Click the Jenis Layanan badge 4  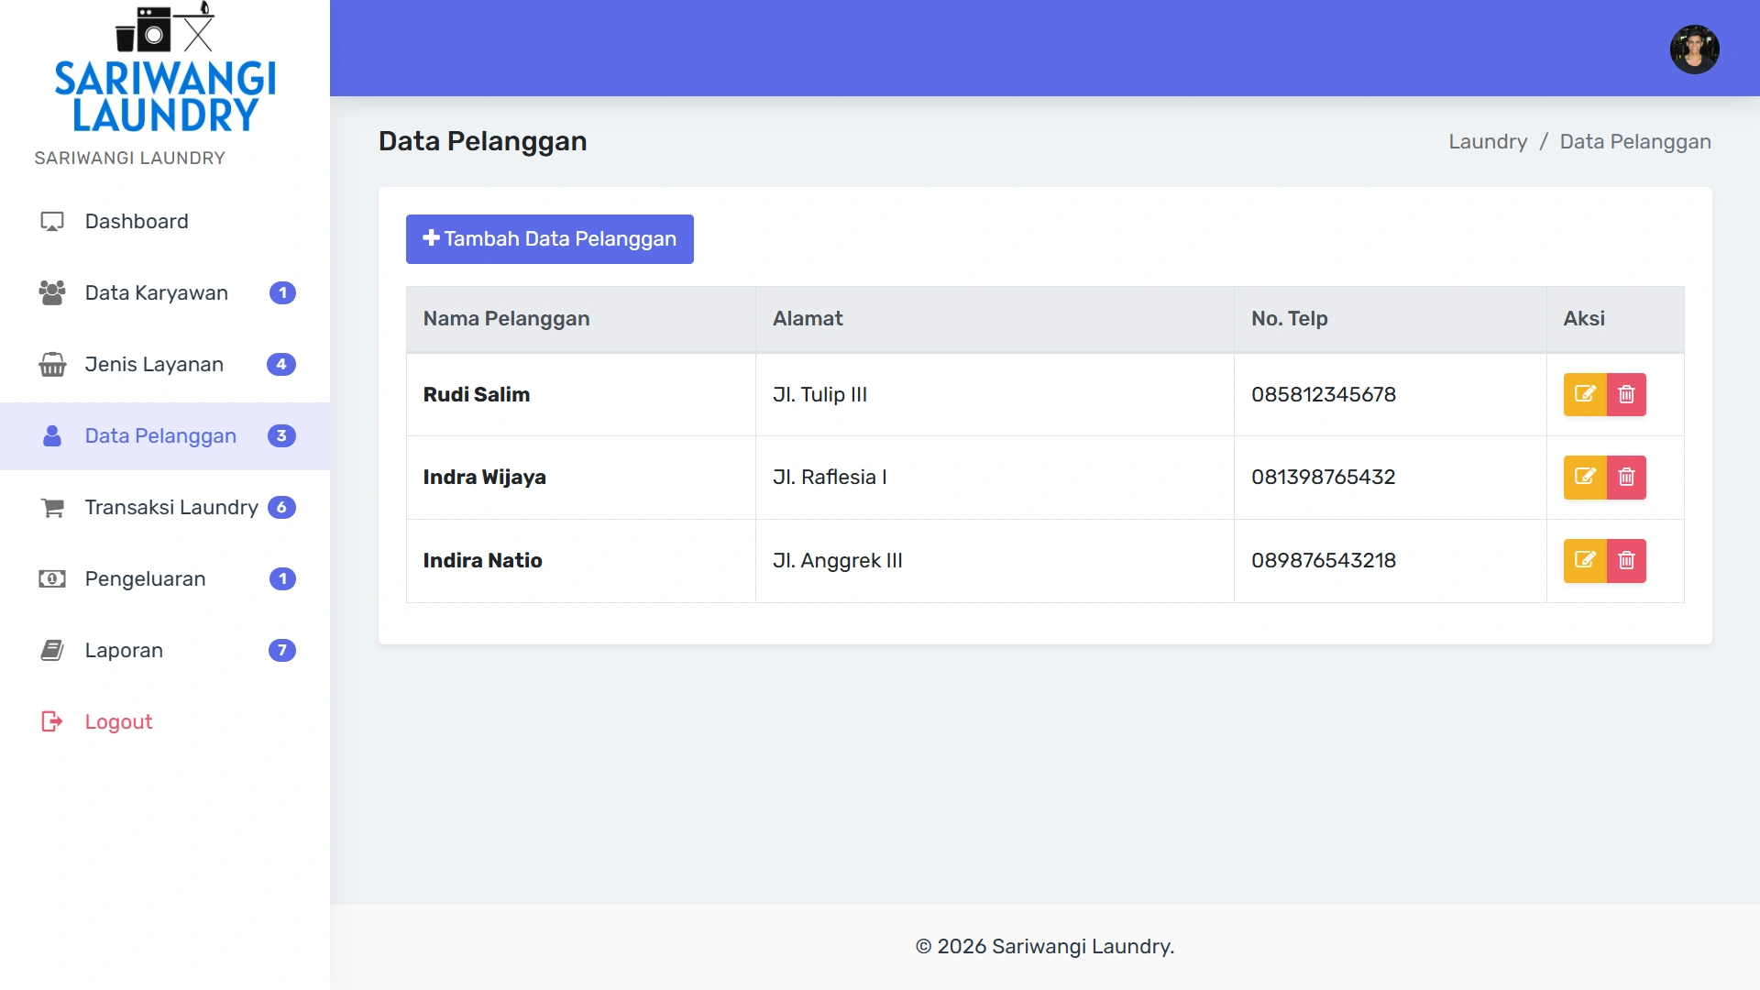pos(281,365)
